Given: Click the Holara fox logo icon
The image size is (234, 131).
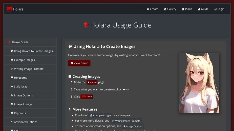Looking at the screenshot, I should [x=9, y=9].
